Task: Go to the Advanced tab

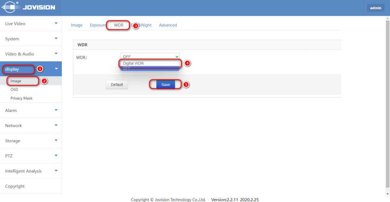Action: tap(168, 25)
